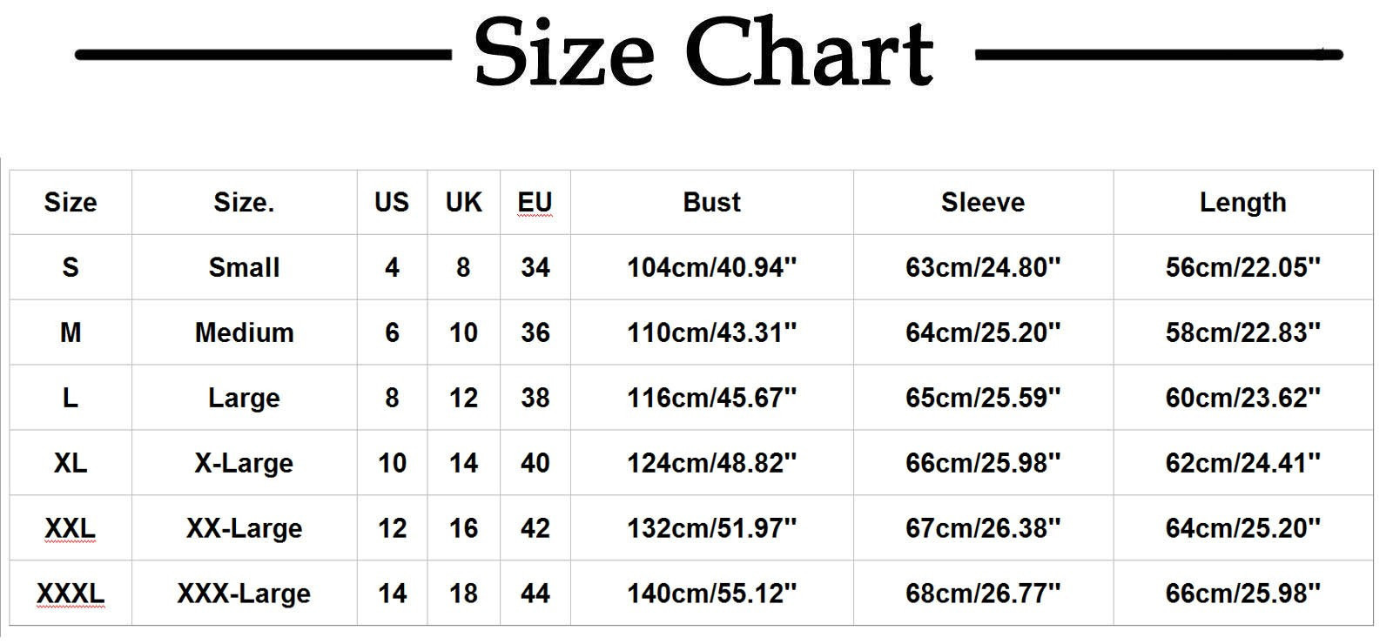The width and height of the screenshot is (1393, 644).
Task: Select the "EU" column header cell
Action: pyautogui.click(x=535, y=202)
